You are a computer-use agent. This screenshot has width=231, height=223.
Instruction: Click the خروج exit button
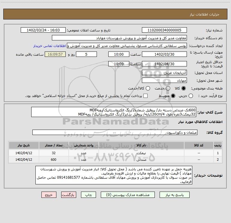49,195
